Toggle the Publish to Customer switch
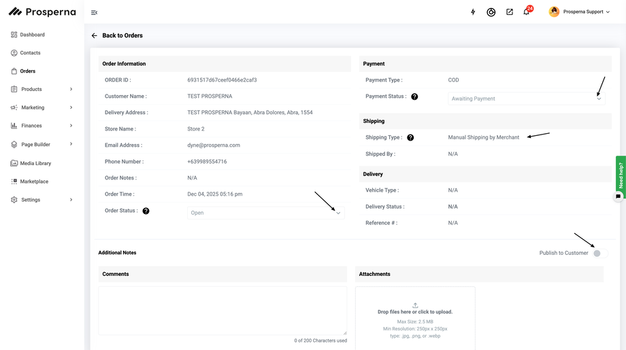This screenshot has height=350, width=626. 599,253
